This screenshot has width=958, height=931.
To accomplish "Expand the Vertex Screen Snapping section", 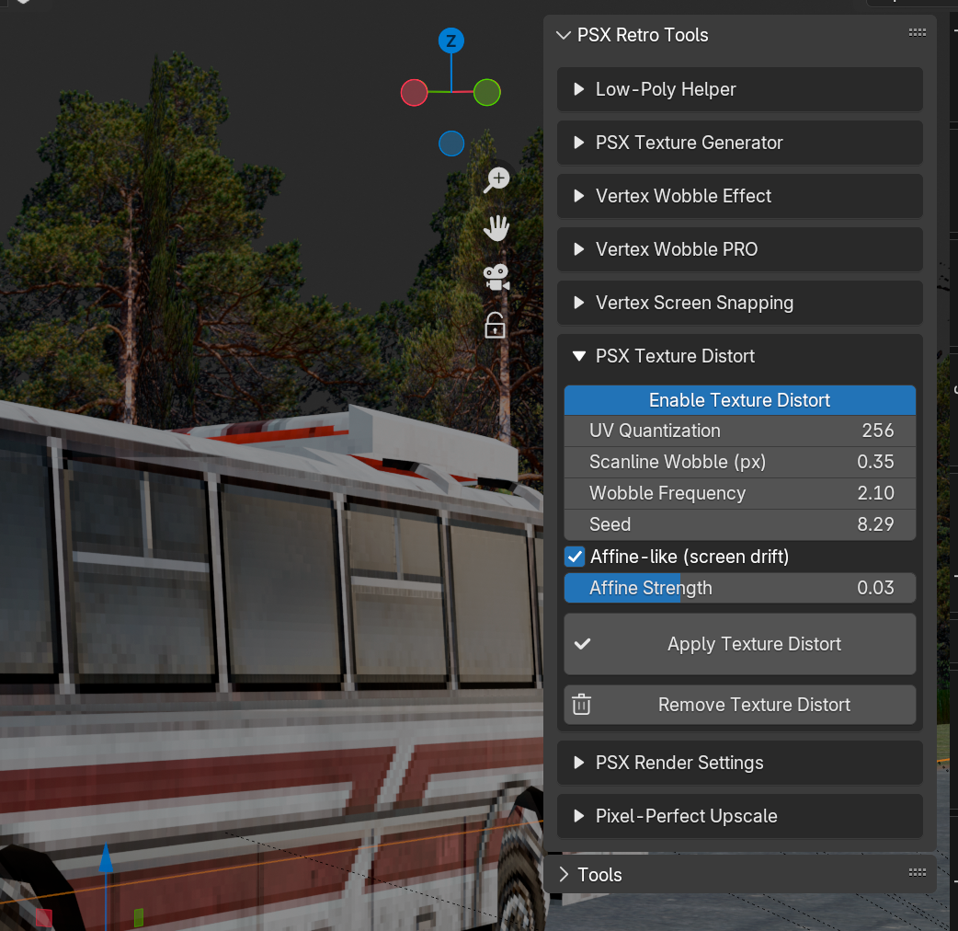I will tap(739, 303).
